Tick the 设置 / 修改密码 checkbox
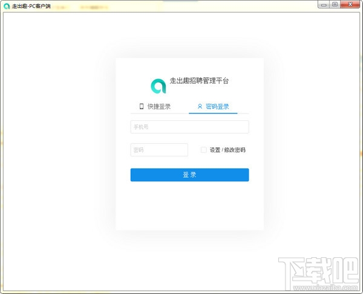363x294 pixels. coord(204,150)
